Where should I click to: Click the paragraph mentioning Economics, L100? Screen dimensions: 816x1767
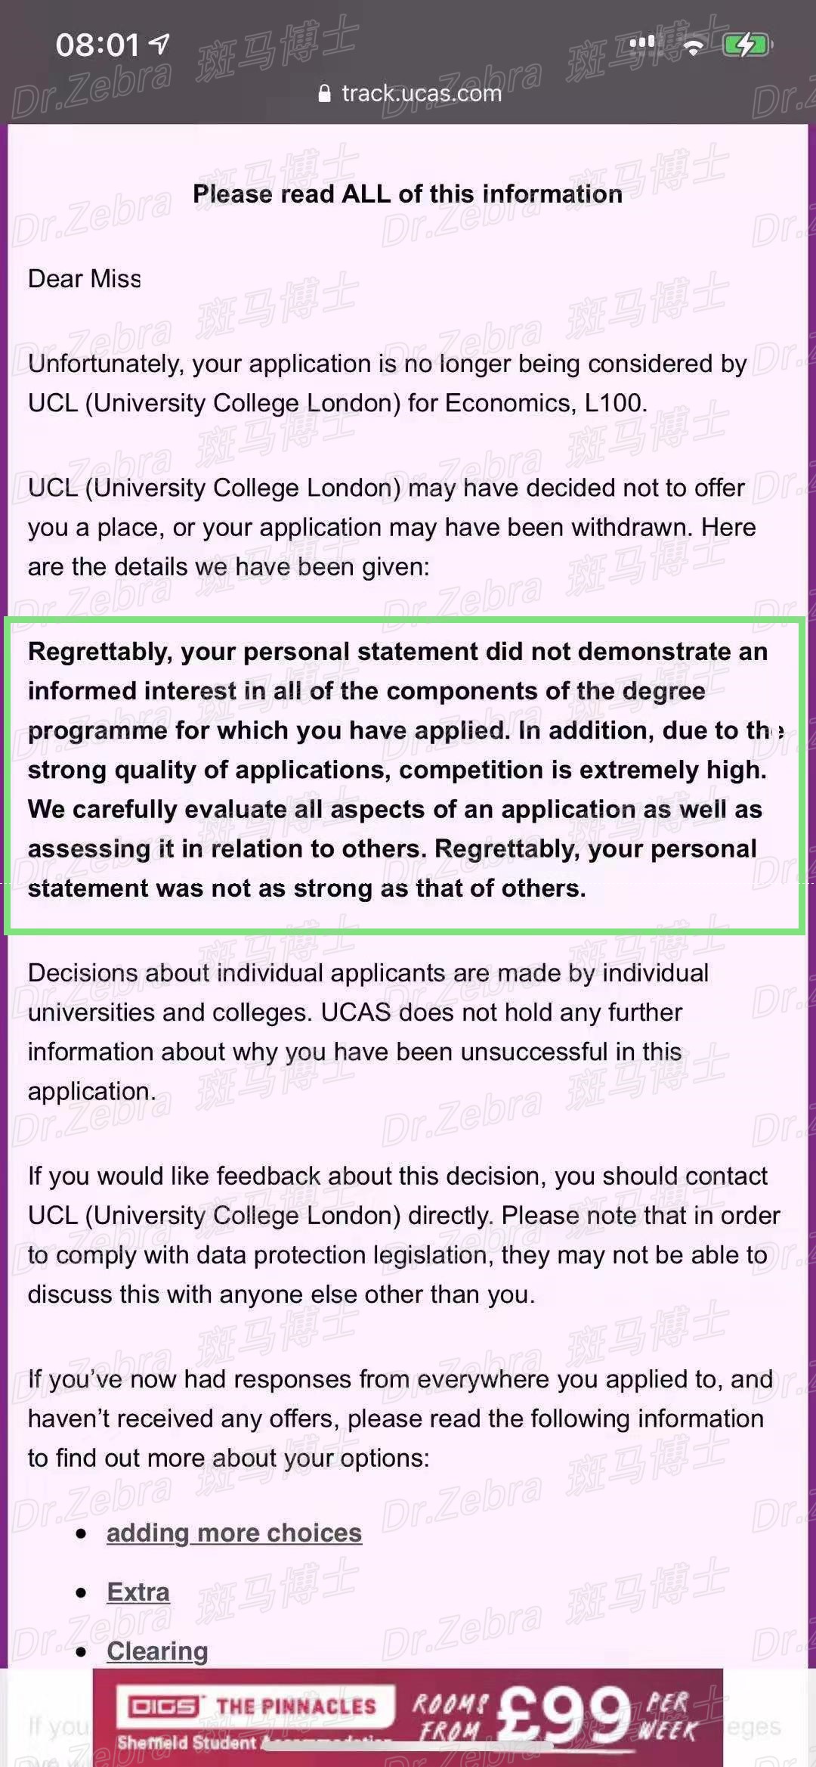[x=387, y=383]
